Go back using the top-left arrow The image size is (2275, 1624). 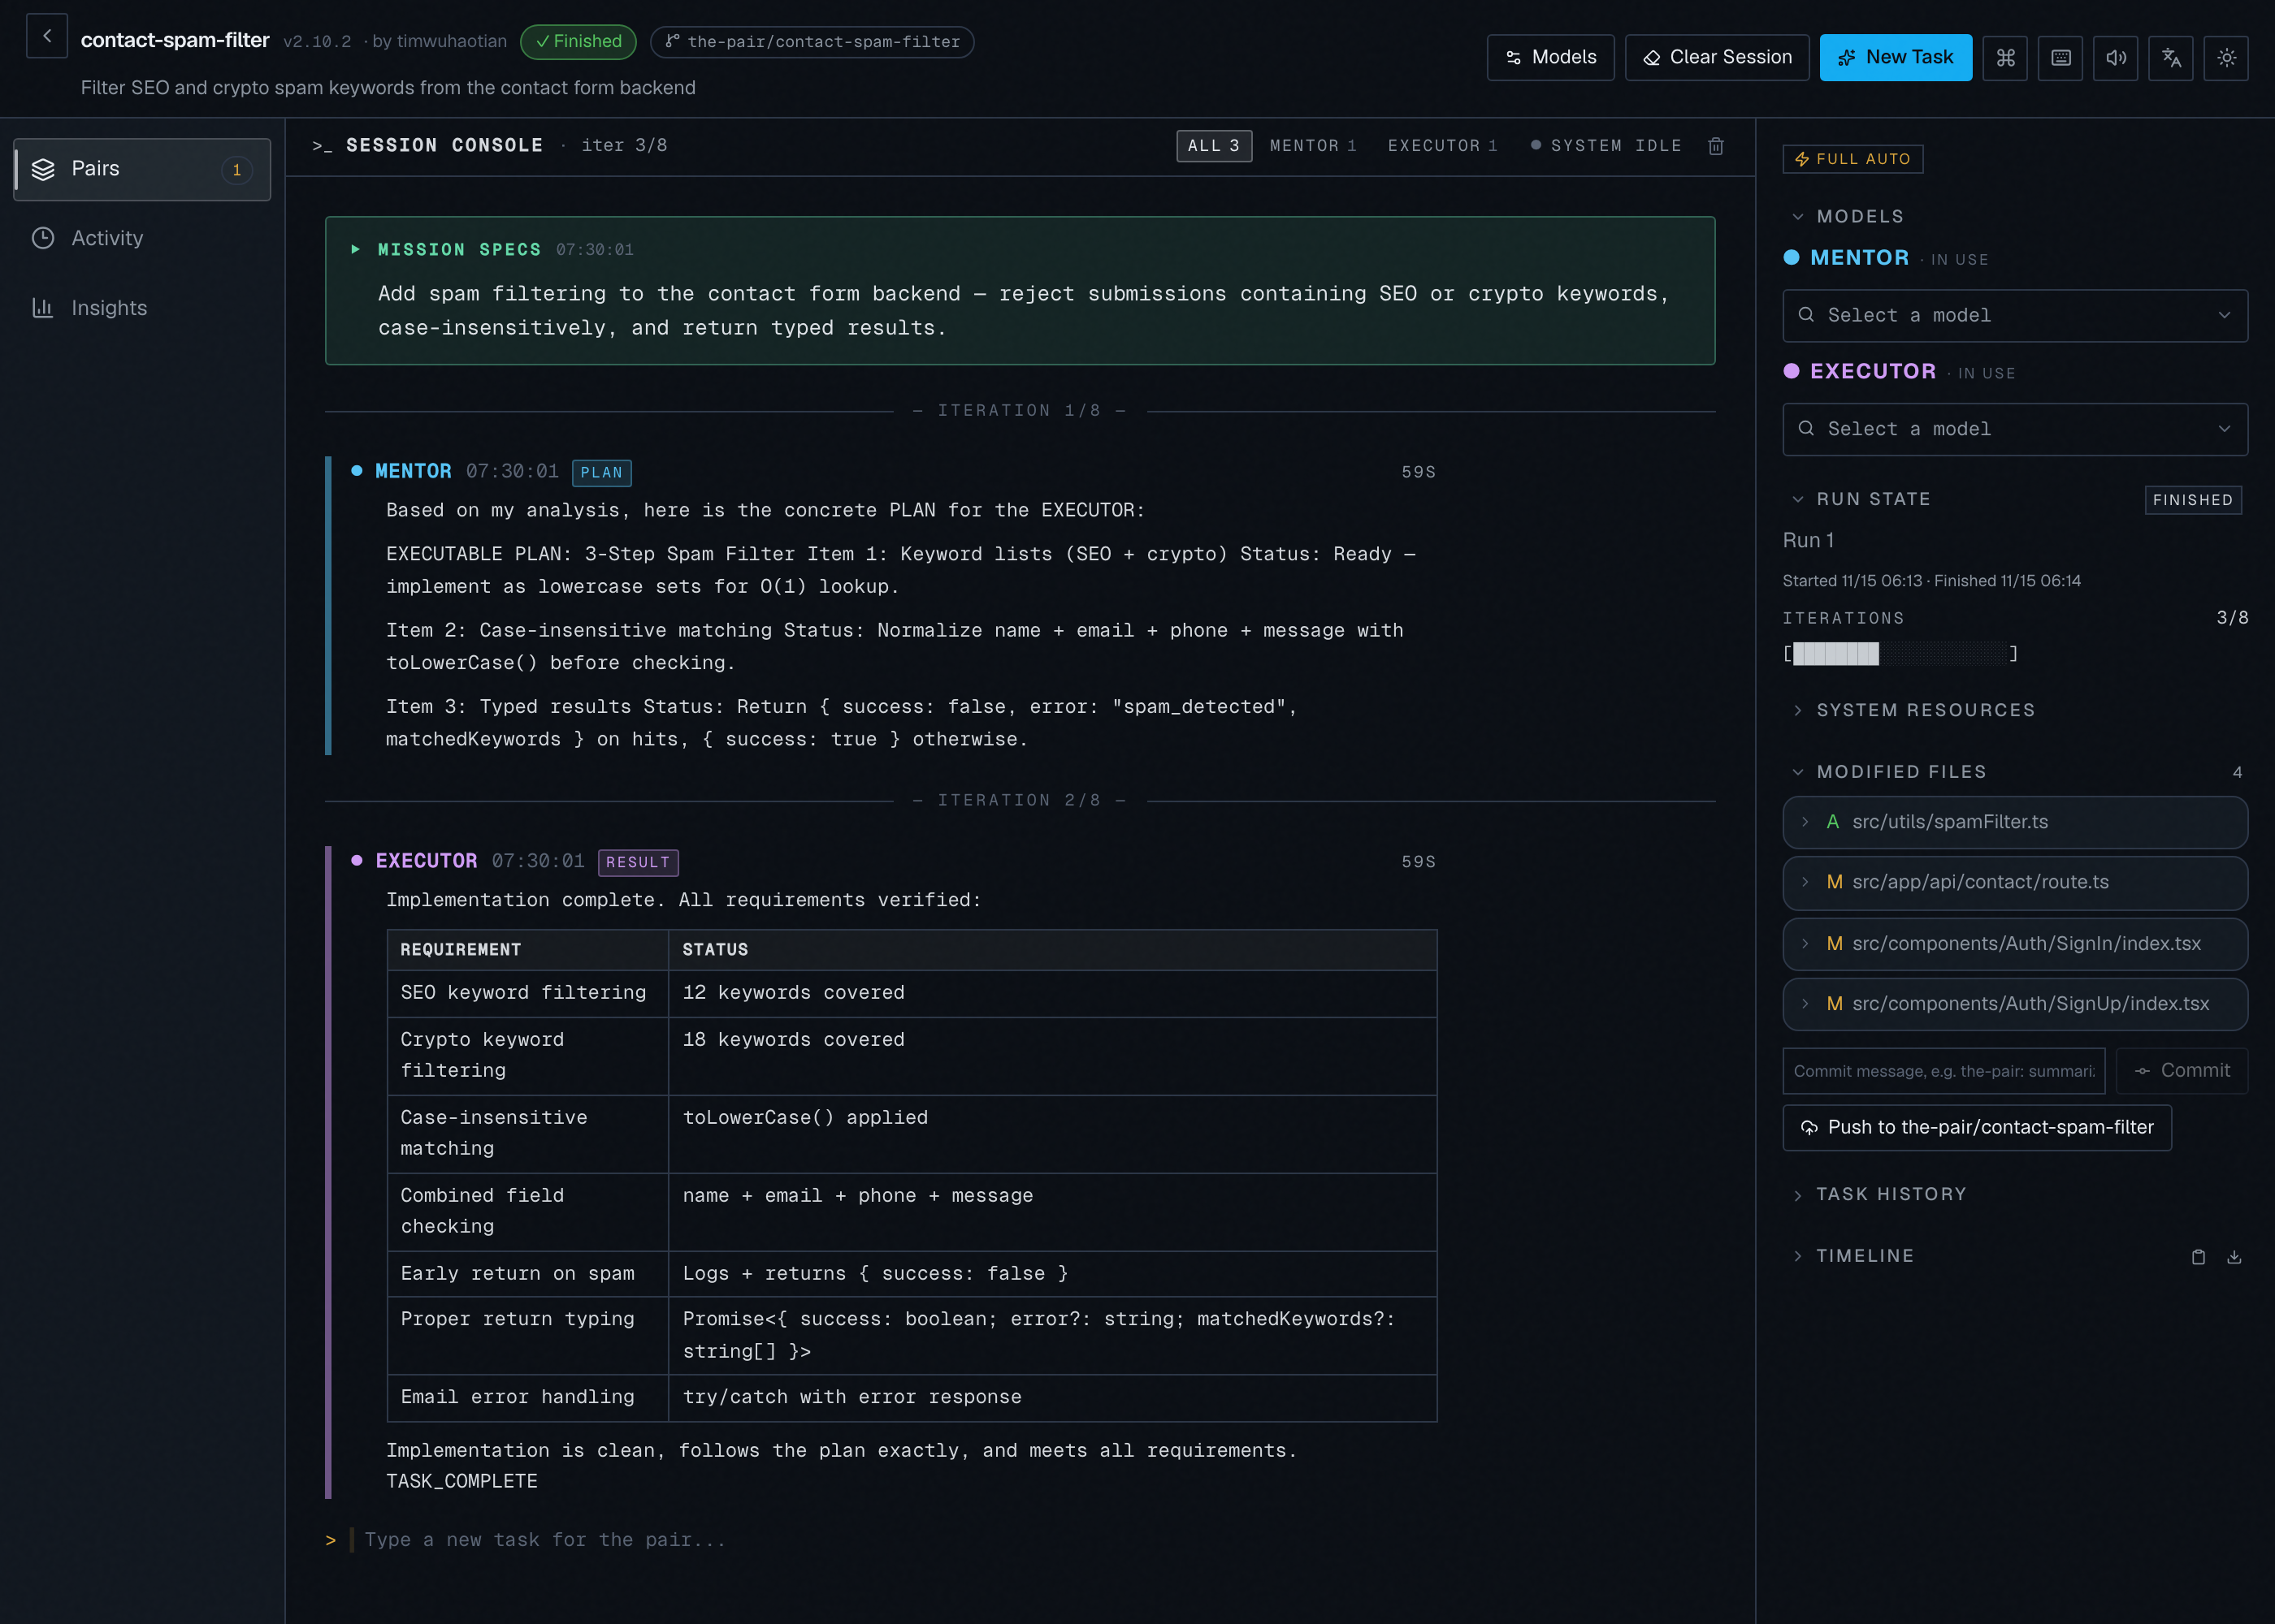(46, 36)
